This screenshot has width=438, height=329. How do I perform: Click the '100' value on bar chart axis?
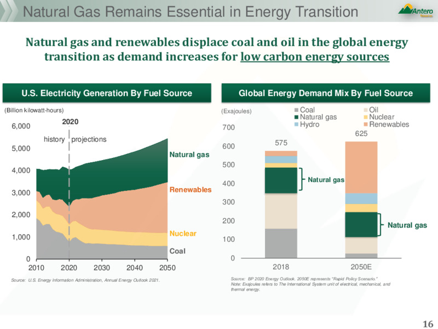point(228,240)
